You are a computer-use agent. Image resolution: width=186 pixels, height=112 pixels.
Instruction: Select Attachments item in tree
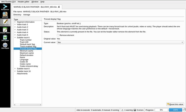tap(22, 73)
